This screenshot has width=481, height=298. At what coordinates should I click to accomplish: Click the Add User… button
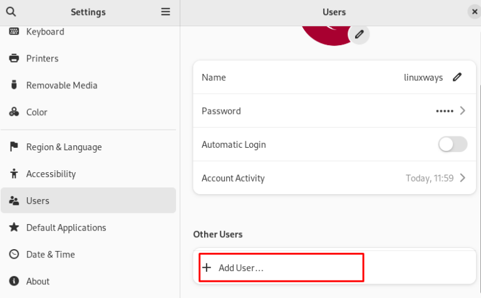pyautogui.click(x=241, y=268)
